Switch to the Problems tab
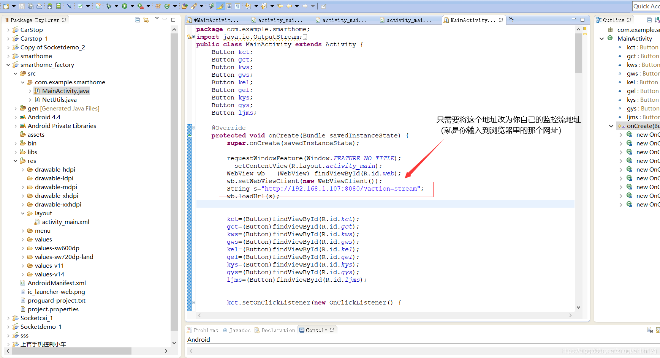 coord(203,330)
